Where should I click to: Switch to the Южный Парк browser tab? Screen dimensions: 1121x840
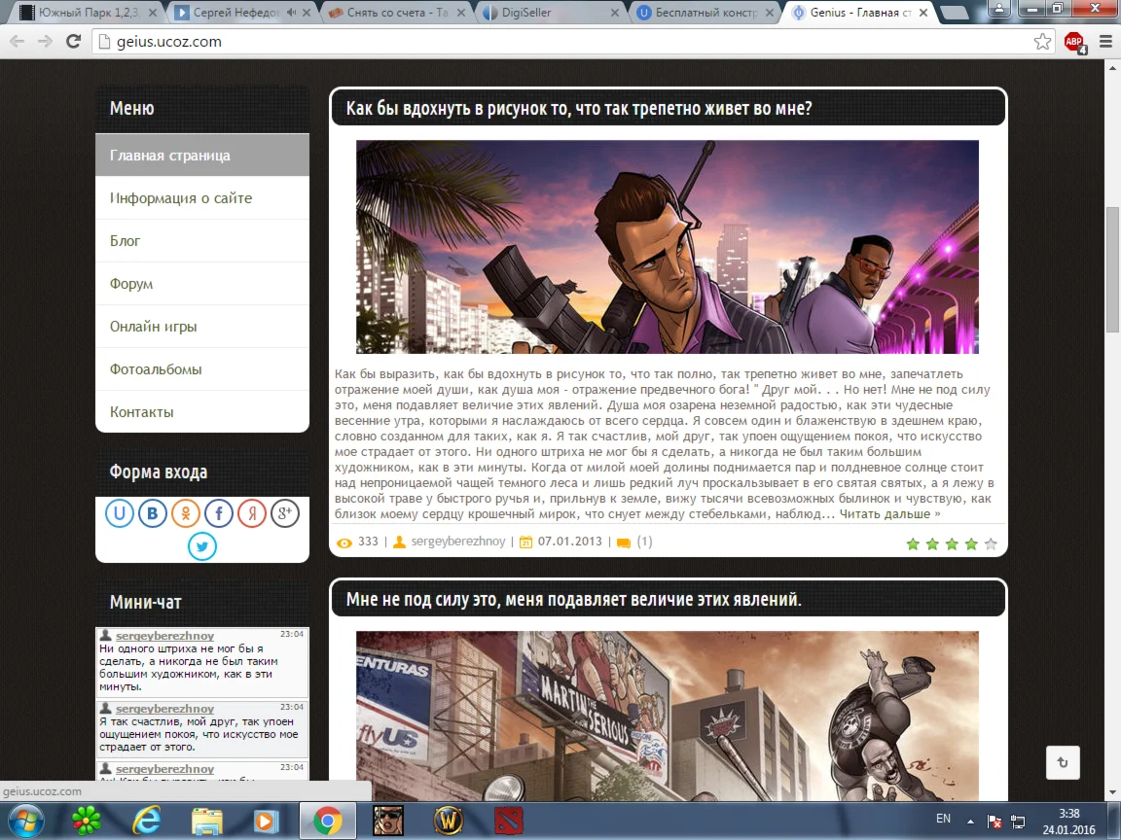click(86, 12)
